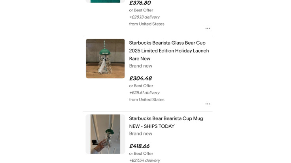Click the Glass Bear Cup listing photo

(x=105, y=58)
